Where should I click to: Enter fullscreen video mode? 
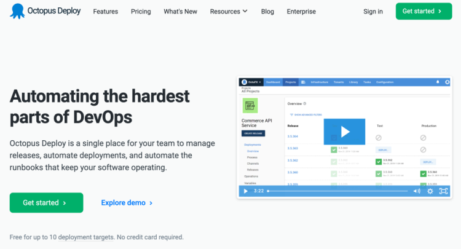pyautogui.click(x=443, y=191)
